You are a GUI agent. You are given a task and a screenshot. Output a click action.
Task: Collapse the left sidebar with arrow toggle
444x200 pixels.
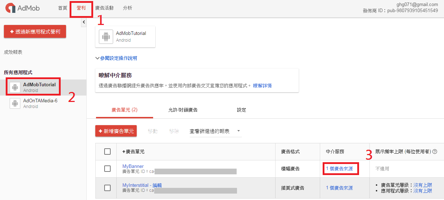(84, 22)
